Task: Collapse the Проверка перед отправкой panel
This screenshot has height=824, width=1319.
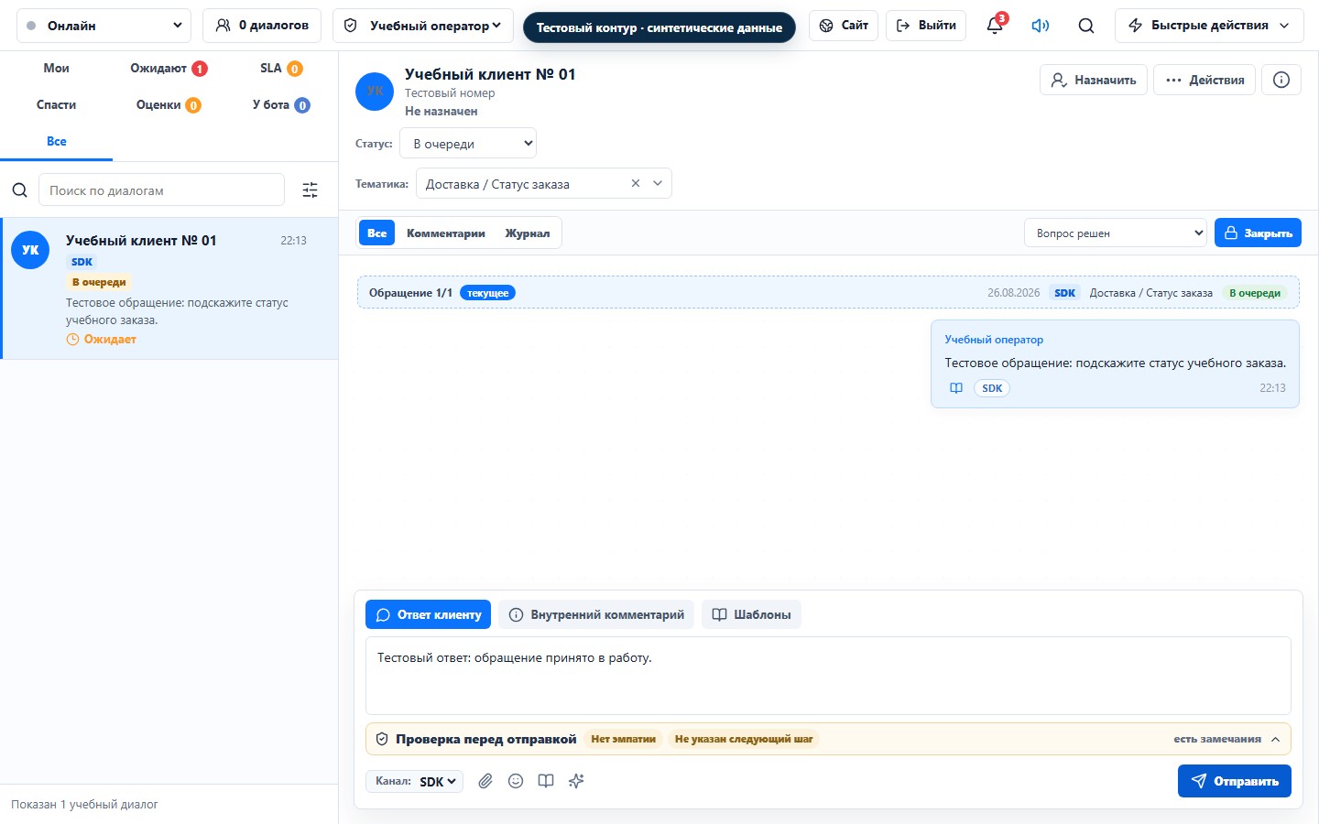Action: 1275,740
